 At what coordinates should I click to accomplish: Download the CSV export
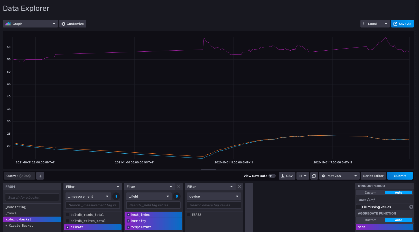pyautogui.click(x=287, y=176)
